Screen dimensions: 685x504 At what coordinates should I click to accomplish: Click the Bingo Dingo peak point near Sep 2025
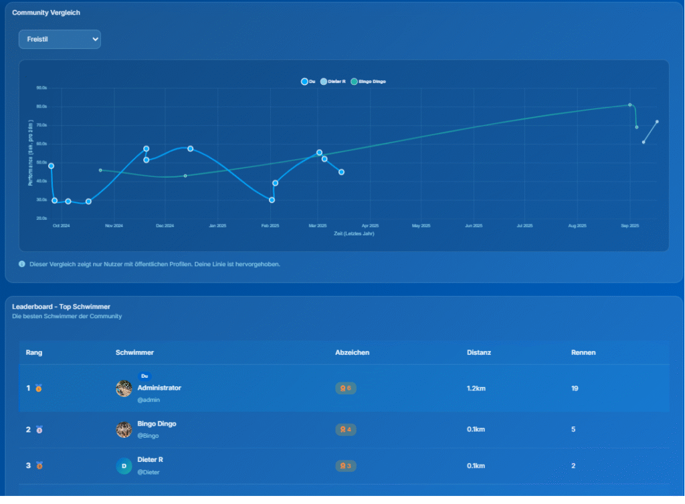[x=629, y=105]
